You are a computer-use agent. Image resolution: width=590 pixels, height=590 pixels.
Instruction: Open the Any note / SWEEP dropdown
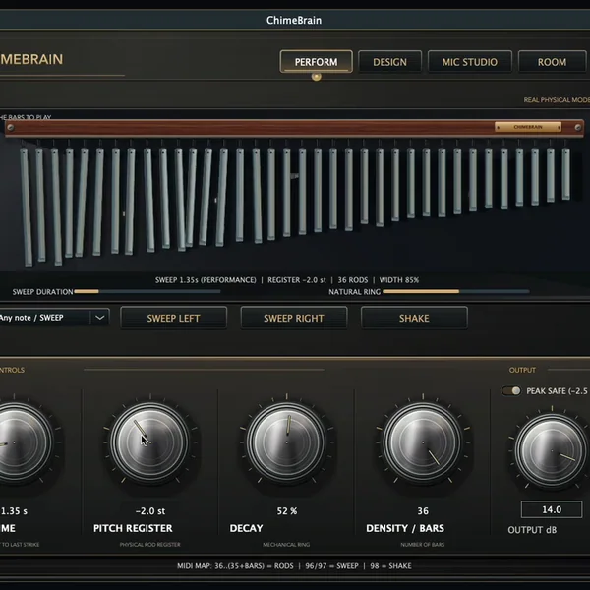pyautogui.click(x=54, y=318)
